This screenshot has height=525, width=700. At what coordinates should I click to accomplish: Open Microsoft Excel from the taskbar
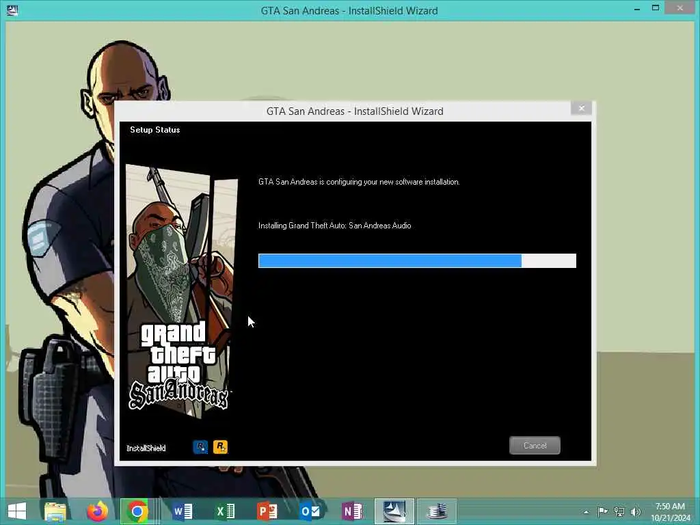coord(226,511)
